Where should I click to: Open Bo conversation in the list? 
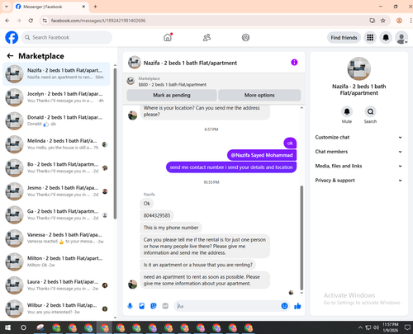pyautogui.click(x=56, y=167)
